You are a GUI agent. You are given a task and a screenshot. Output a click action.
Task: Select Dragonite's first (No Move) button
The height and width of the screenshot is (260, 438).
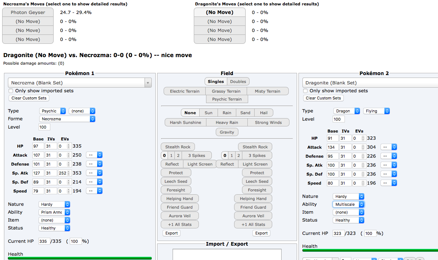220,12
